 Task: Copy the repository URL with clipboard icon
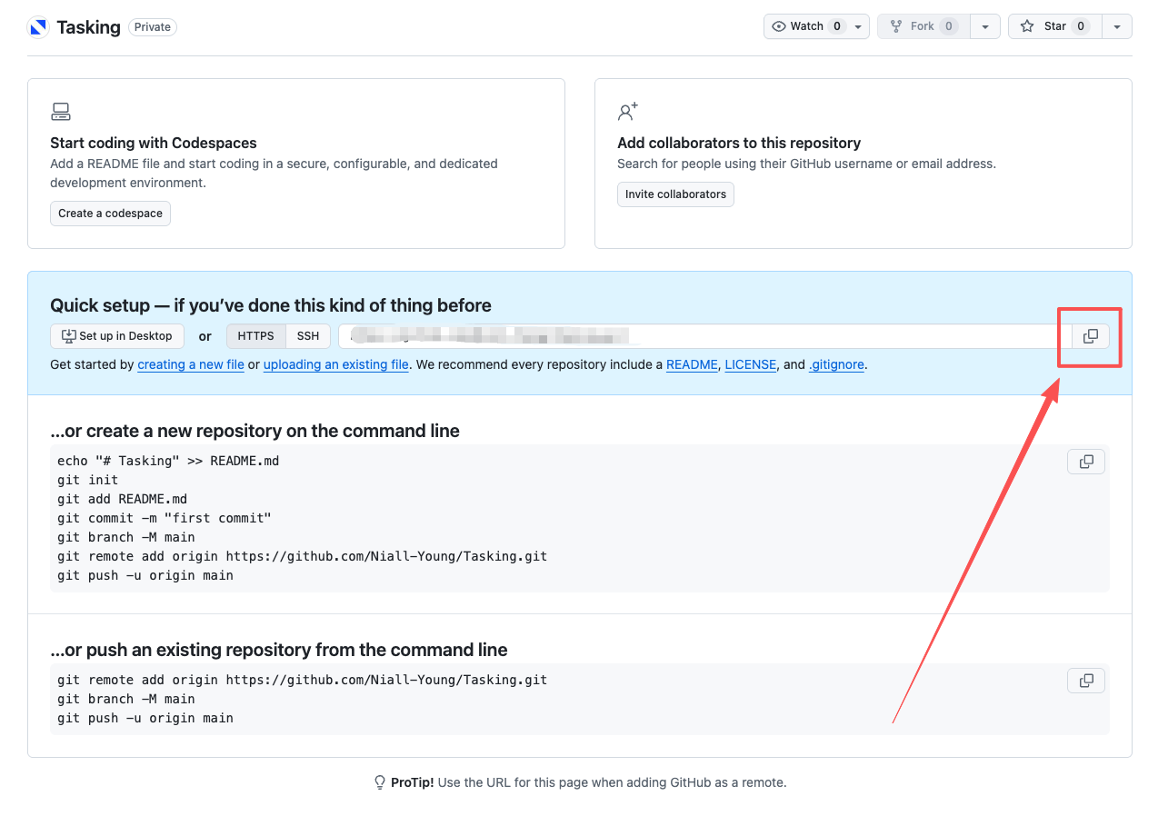click(x=1091, y=336)
